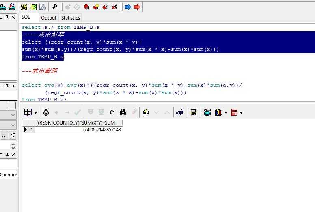
Task: Click the red right arrow icon
Action: (x=137, y=7)
